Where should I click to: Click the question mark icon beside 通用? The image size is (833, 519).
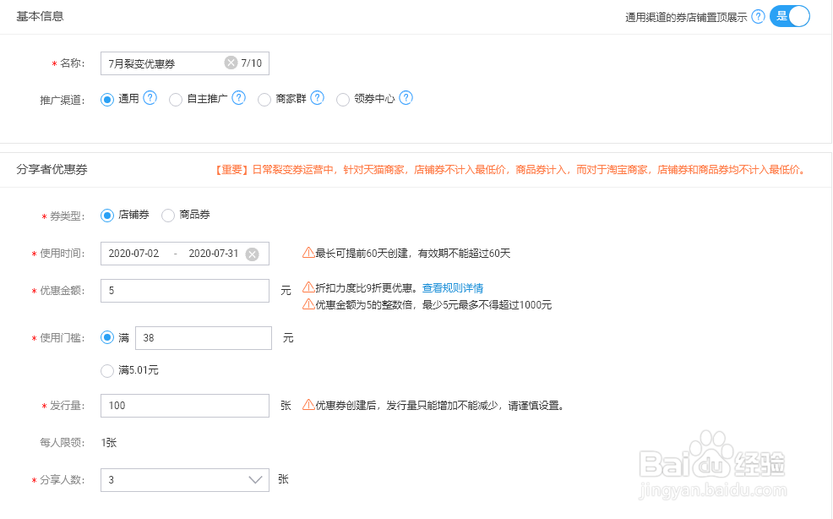tap(149, 99)
